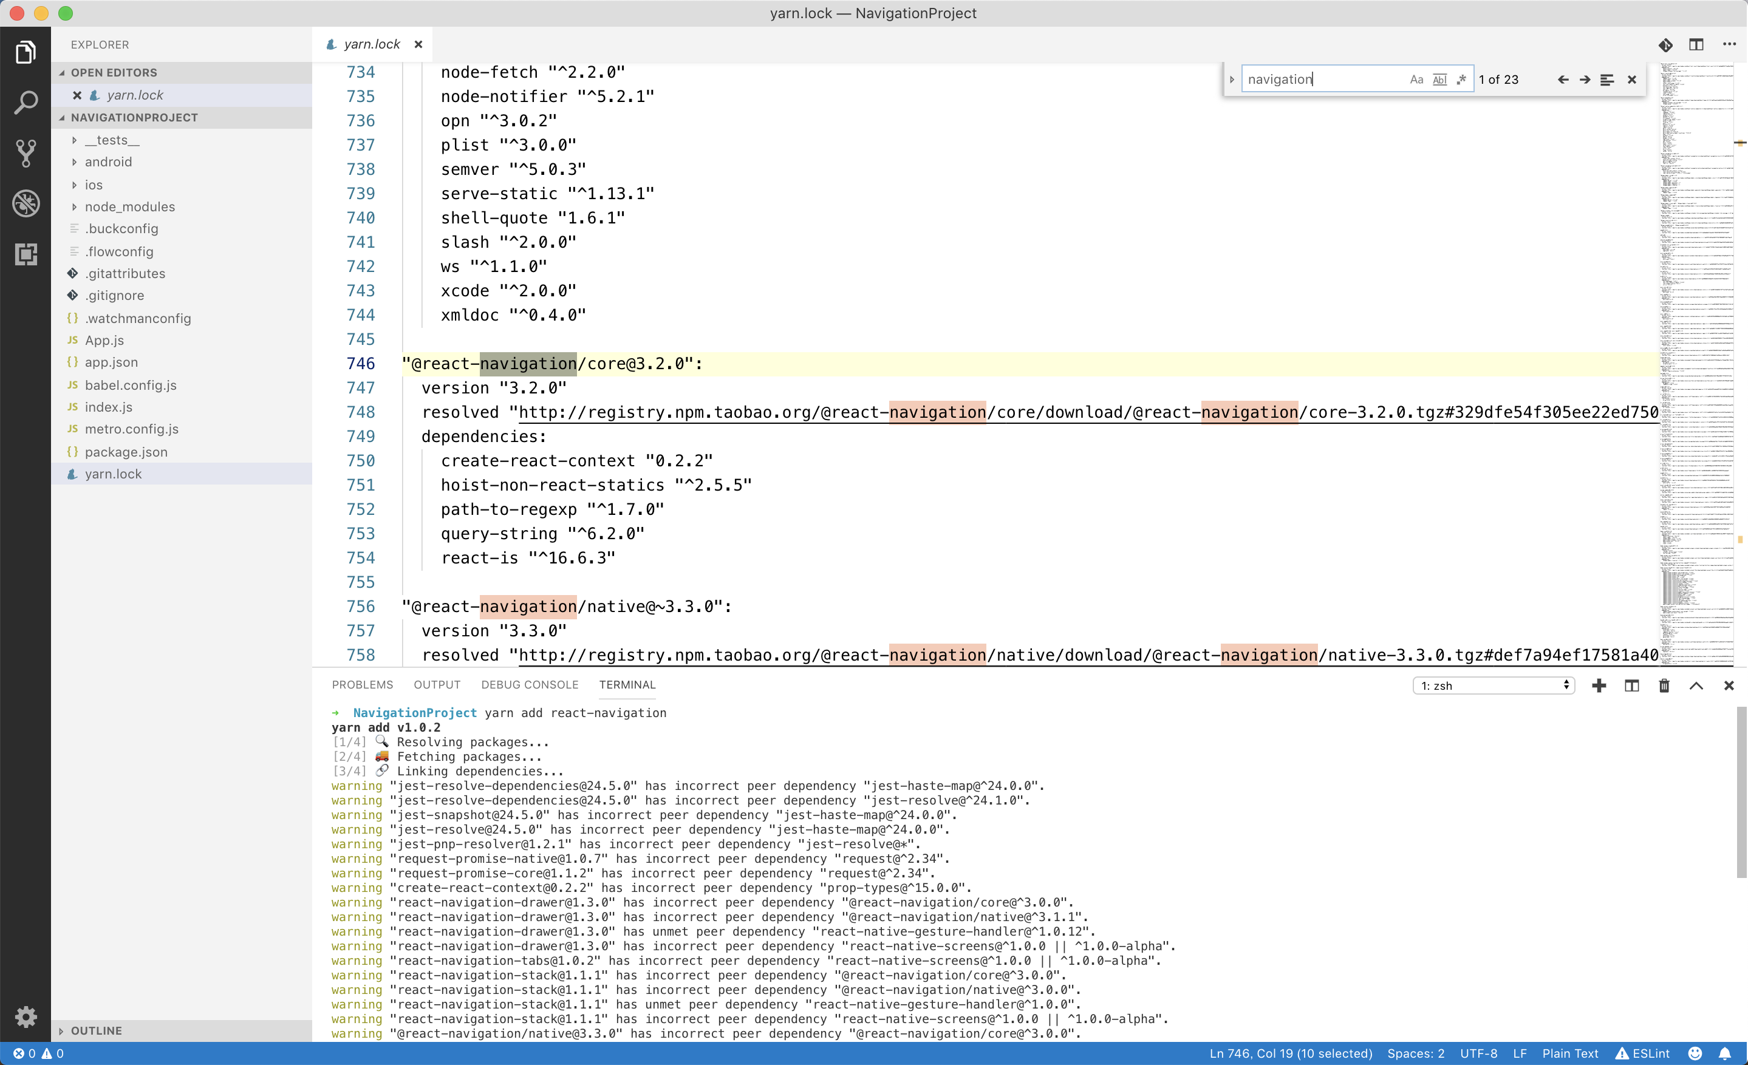
Task: Click the editor minimap
Action: point(1696,363)
